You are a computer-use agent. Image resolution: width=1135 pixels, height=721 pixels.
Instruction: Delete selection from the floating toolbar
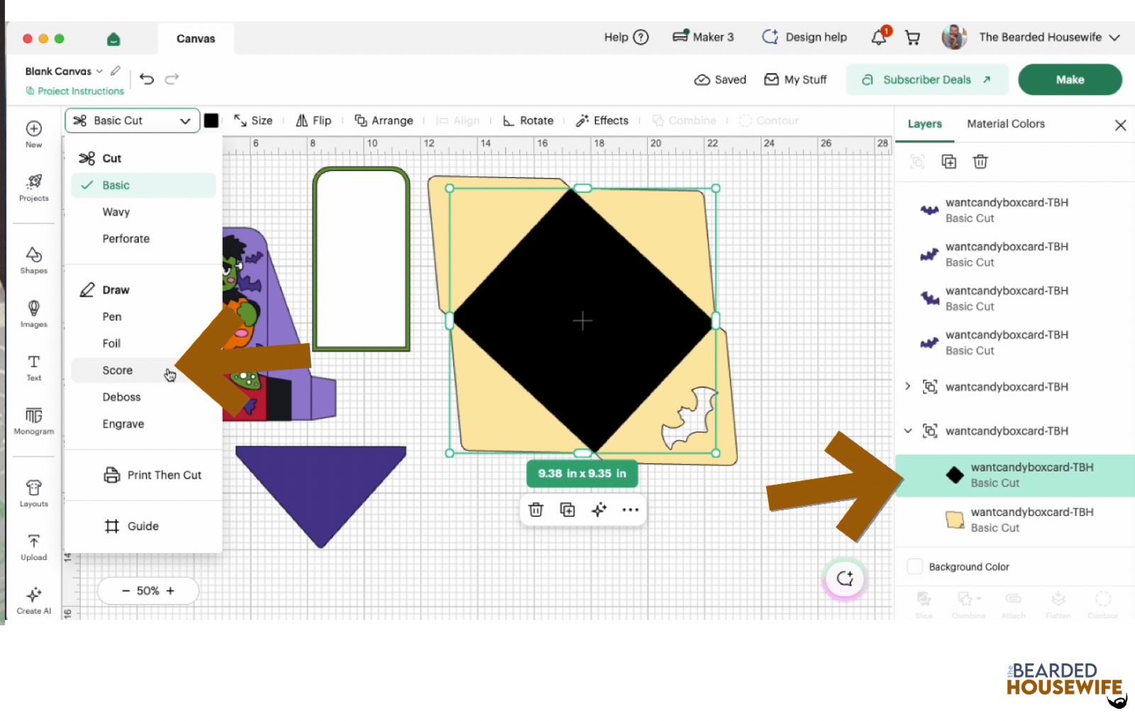point(536,510)
